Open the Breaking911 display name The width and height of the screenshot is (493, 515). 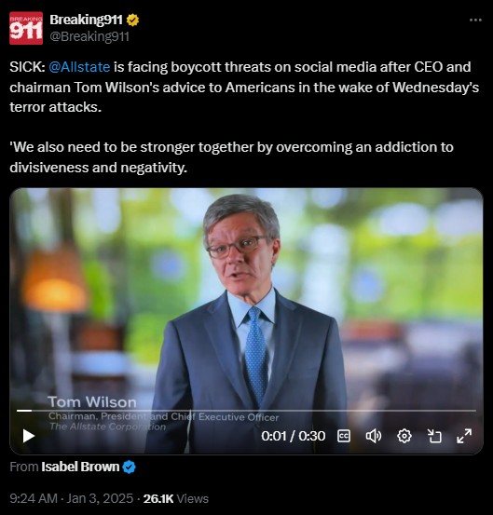click(x=86, y=20)
